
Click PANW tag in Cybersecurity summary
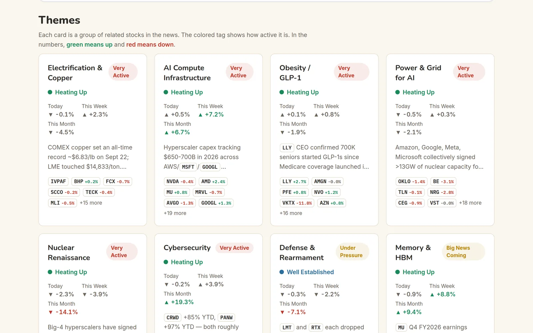(x=226, y=317)
